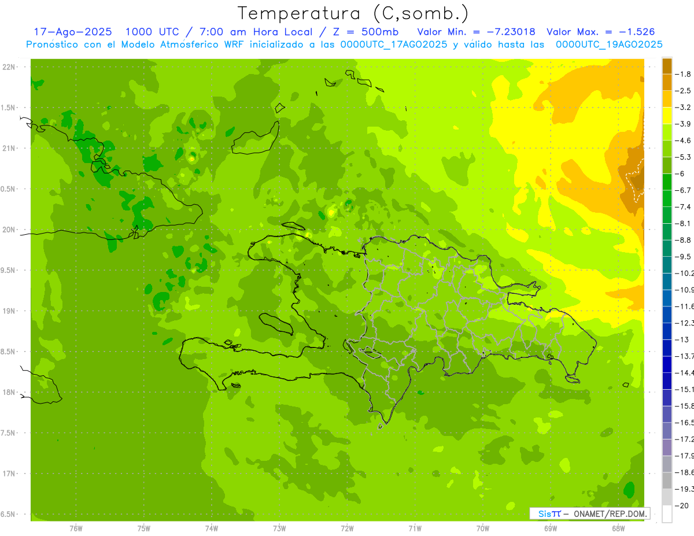Click the '-2.5' color scale value

click(x=684, y=91)
